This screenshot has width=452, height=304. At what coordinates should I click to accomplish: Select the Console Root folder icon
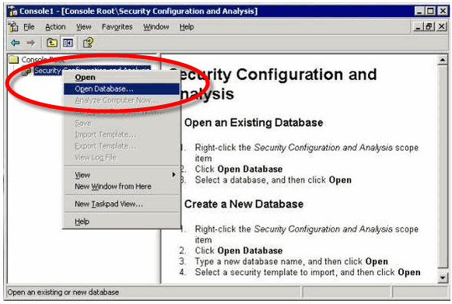click(x=13, y=60)
